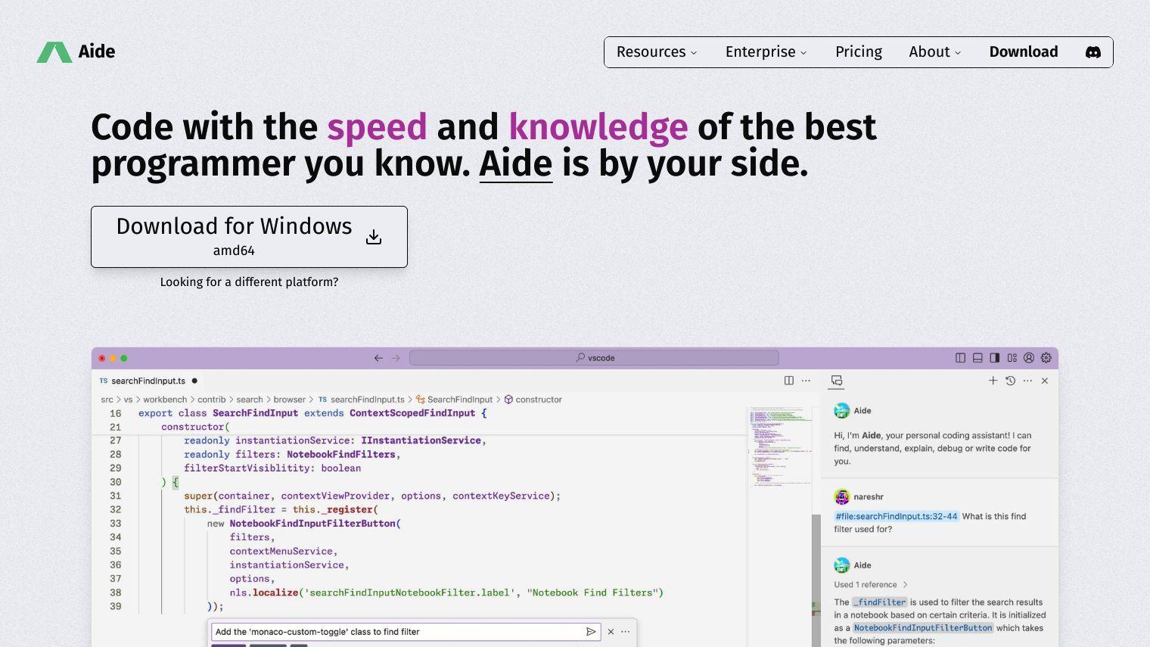Click 'constructor' breadcrumb item
The height and width of the screenshot is (647, 1150).
533,400
